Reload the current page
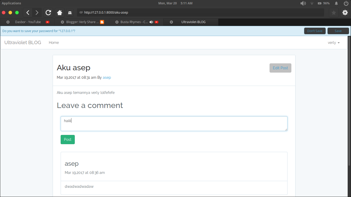The width and height of the screenshot is (351, 197). click(x=48, y=12)
